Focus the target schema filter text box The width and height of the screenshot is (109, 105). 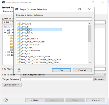pos(54,19)
